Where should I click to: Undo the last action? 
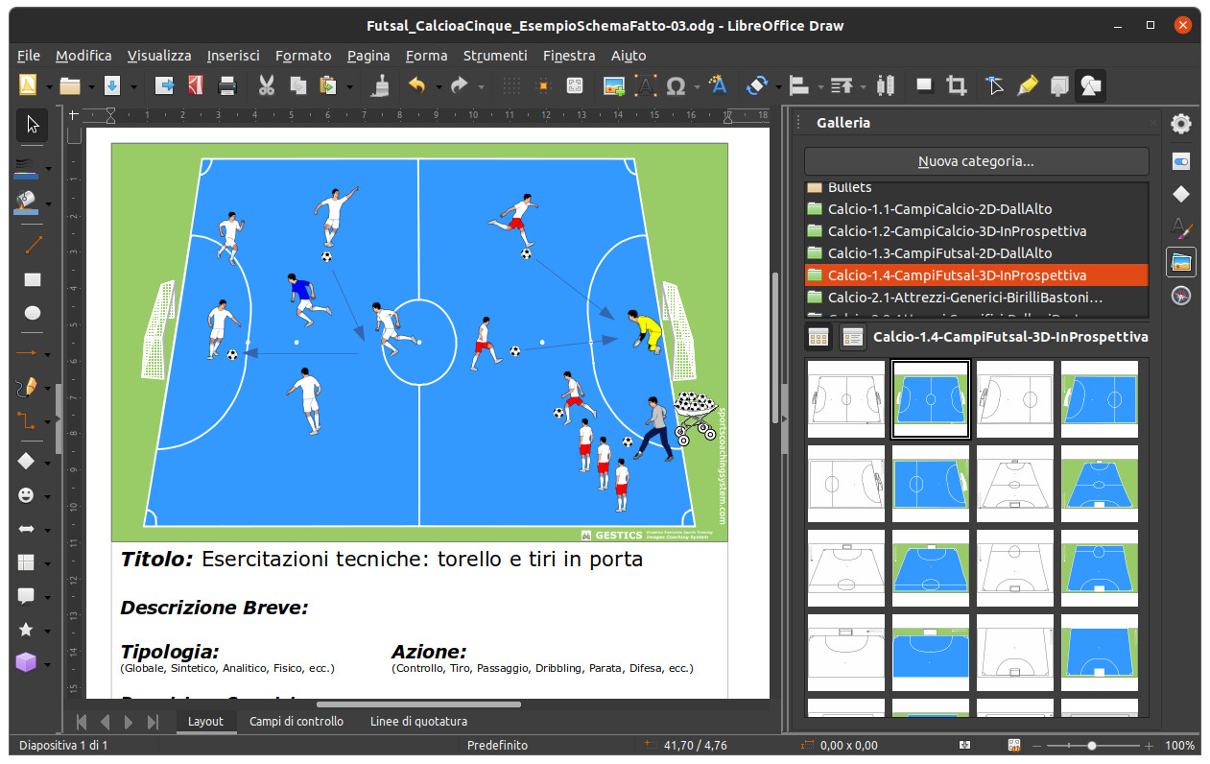[x=416, y=86]
